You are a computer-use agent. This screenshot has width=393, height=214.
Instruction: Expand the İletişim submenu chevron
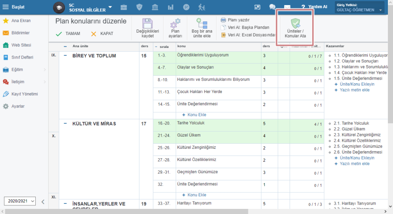click(x=45, y=82)
